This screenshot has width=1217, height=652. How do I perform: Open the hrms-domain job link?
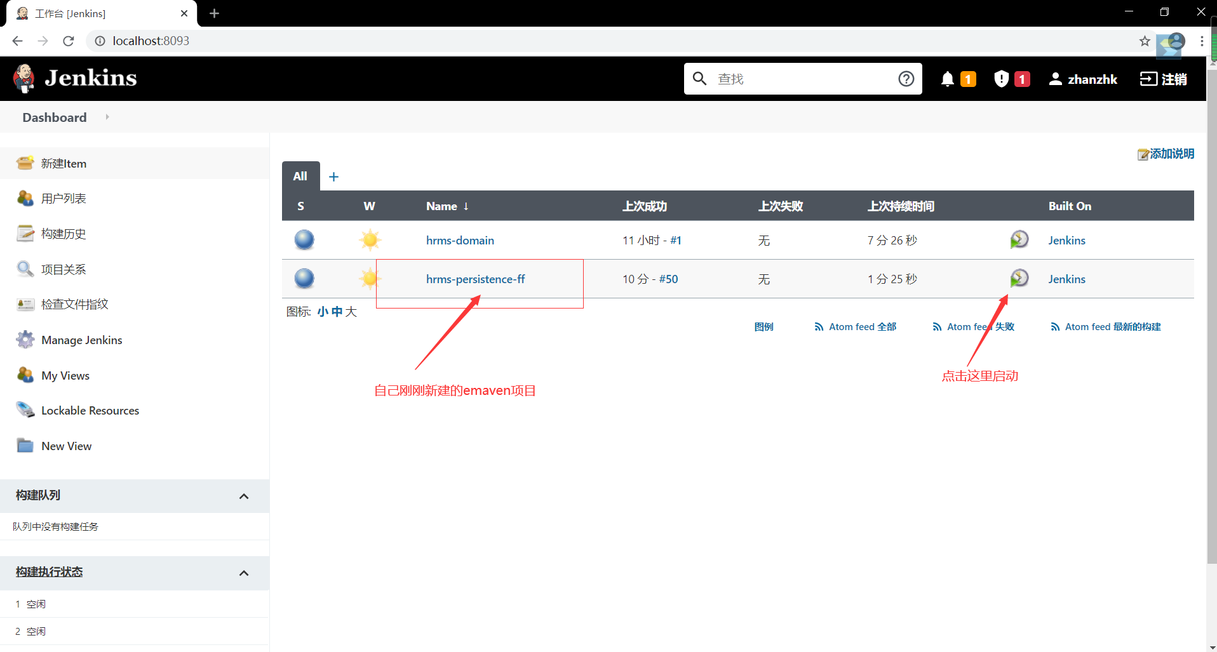(460, 240)
